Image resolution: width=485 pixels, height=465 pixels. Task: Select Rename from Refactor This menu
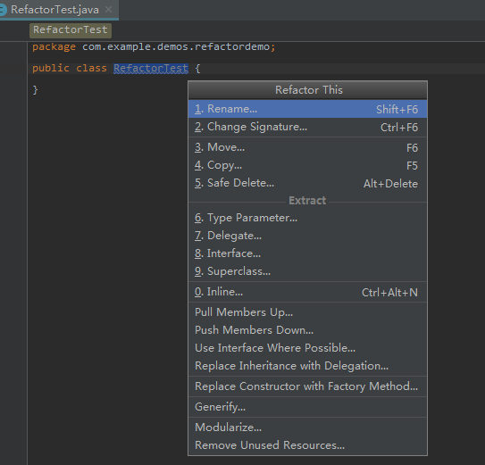[x=307, y=109]
